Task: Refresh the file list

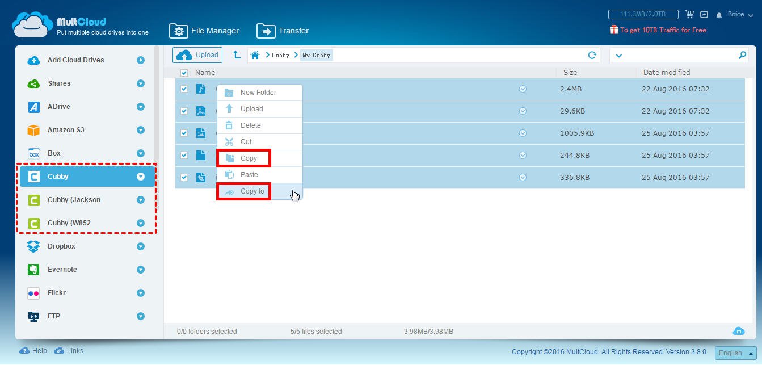Action: 592,55
